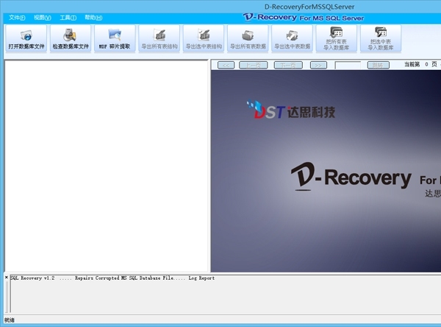Viewport: 441px width, 327px height.
Task: Open the 帮助(H) menu
Action: click(x=93, y=18)
